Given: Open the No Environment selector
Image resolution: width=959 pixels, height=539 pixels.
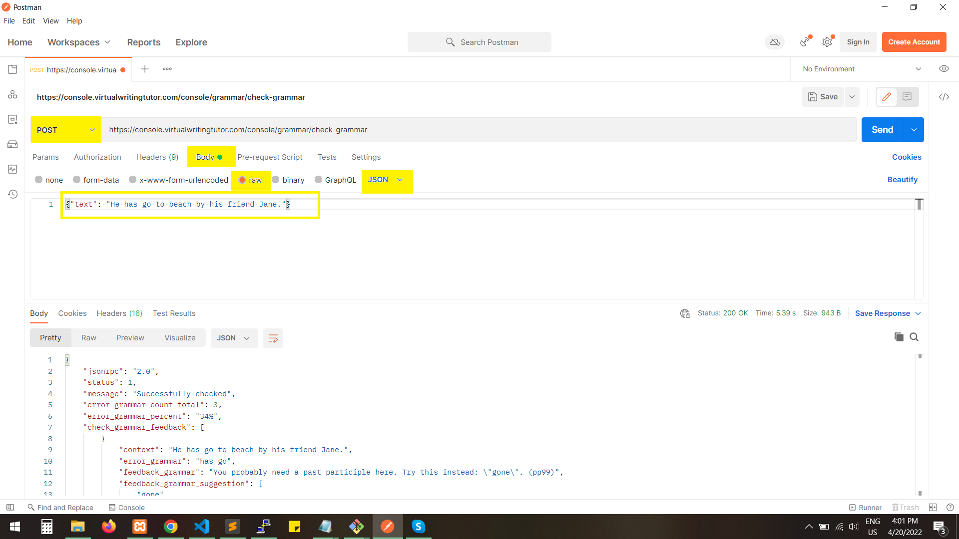Looking at the screenshot, I should [861, 69].
